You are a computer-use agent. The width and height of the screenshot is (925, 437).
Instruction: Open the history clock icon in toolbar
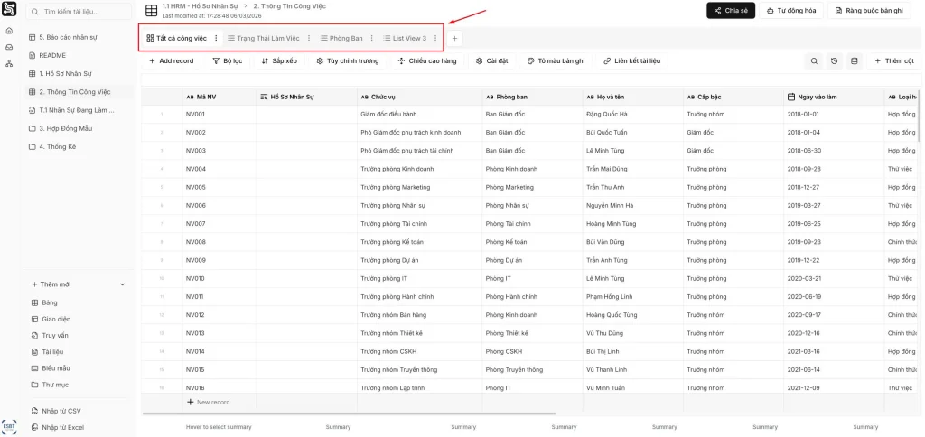pos(834,60)
